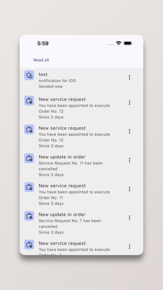The image size is (163, 290).
Task: Open three-dot menu for Order No. 12, 2 days
Action: (129, 102)
